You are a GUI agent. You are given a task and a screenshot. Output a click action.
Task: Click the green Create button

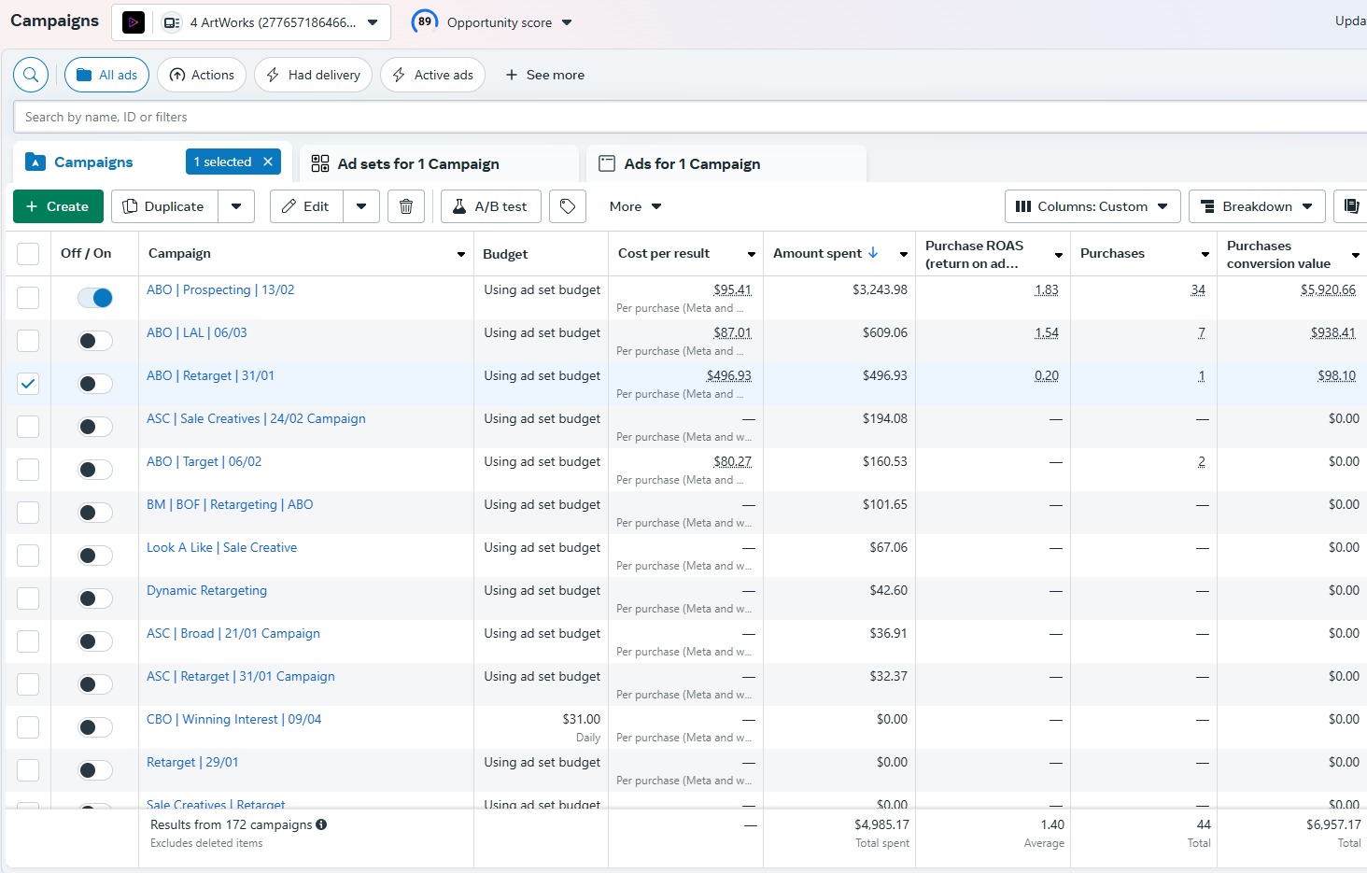[58, 206]
